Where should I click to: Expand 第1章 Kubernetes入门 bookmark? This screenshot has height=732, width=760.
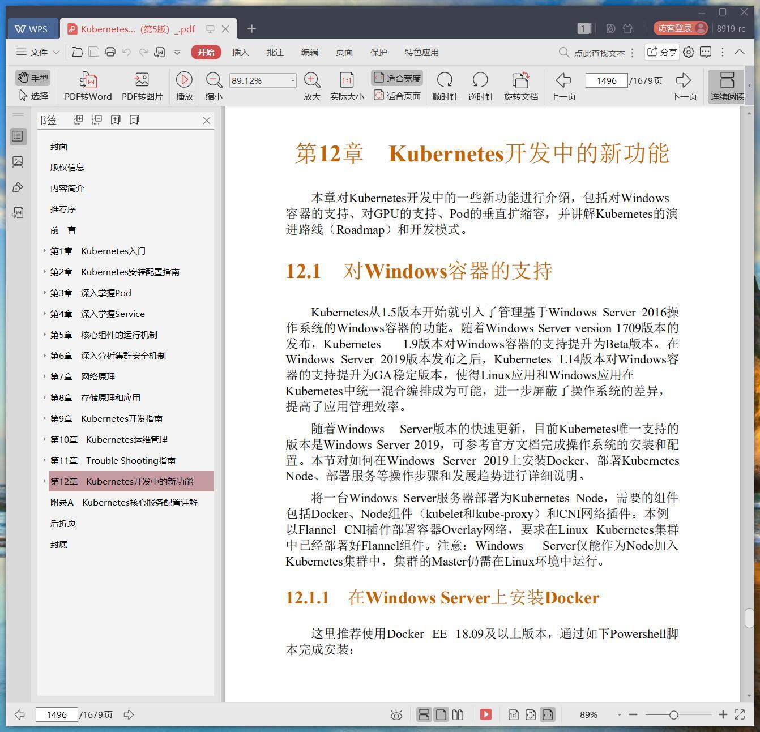(x=45, y=251)
